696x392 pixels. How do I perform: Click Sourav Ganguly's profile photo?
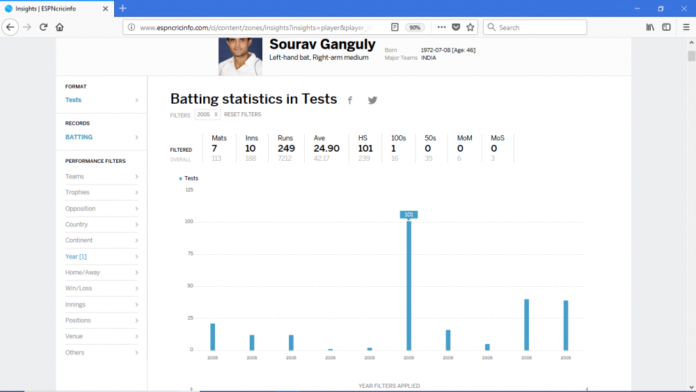(240, 56)
